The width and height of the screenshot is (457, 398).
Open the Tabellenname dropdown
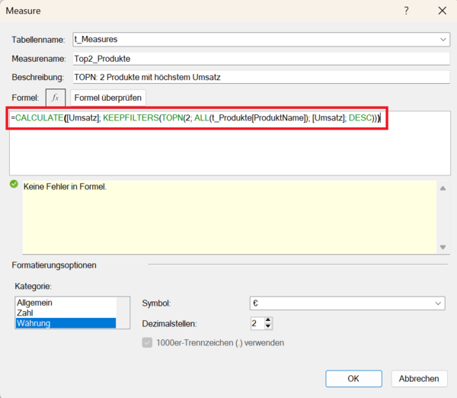[443, 39]
